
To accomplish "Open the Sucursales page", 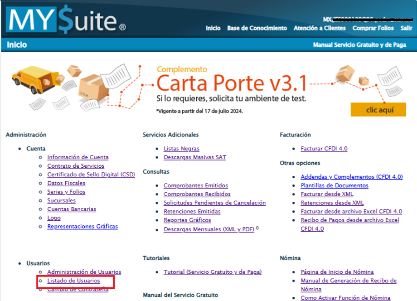I will tap(62, 200).
